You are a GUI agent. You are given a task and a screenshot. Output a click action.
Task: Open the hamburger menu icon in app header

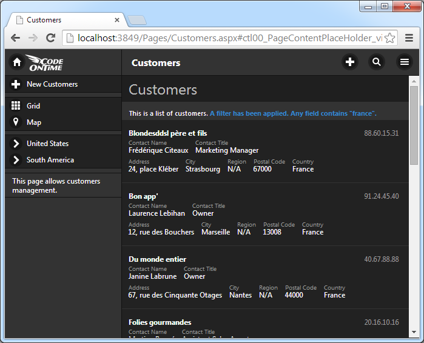click(x=404, y=62)
